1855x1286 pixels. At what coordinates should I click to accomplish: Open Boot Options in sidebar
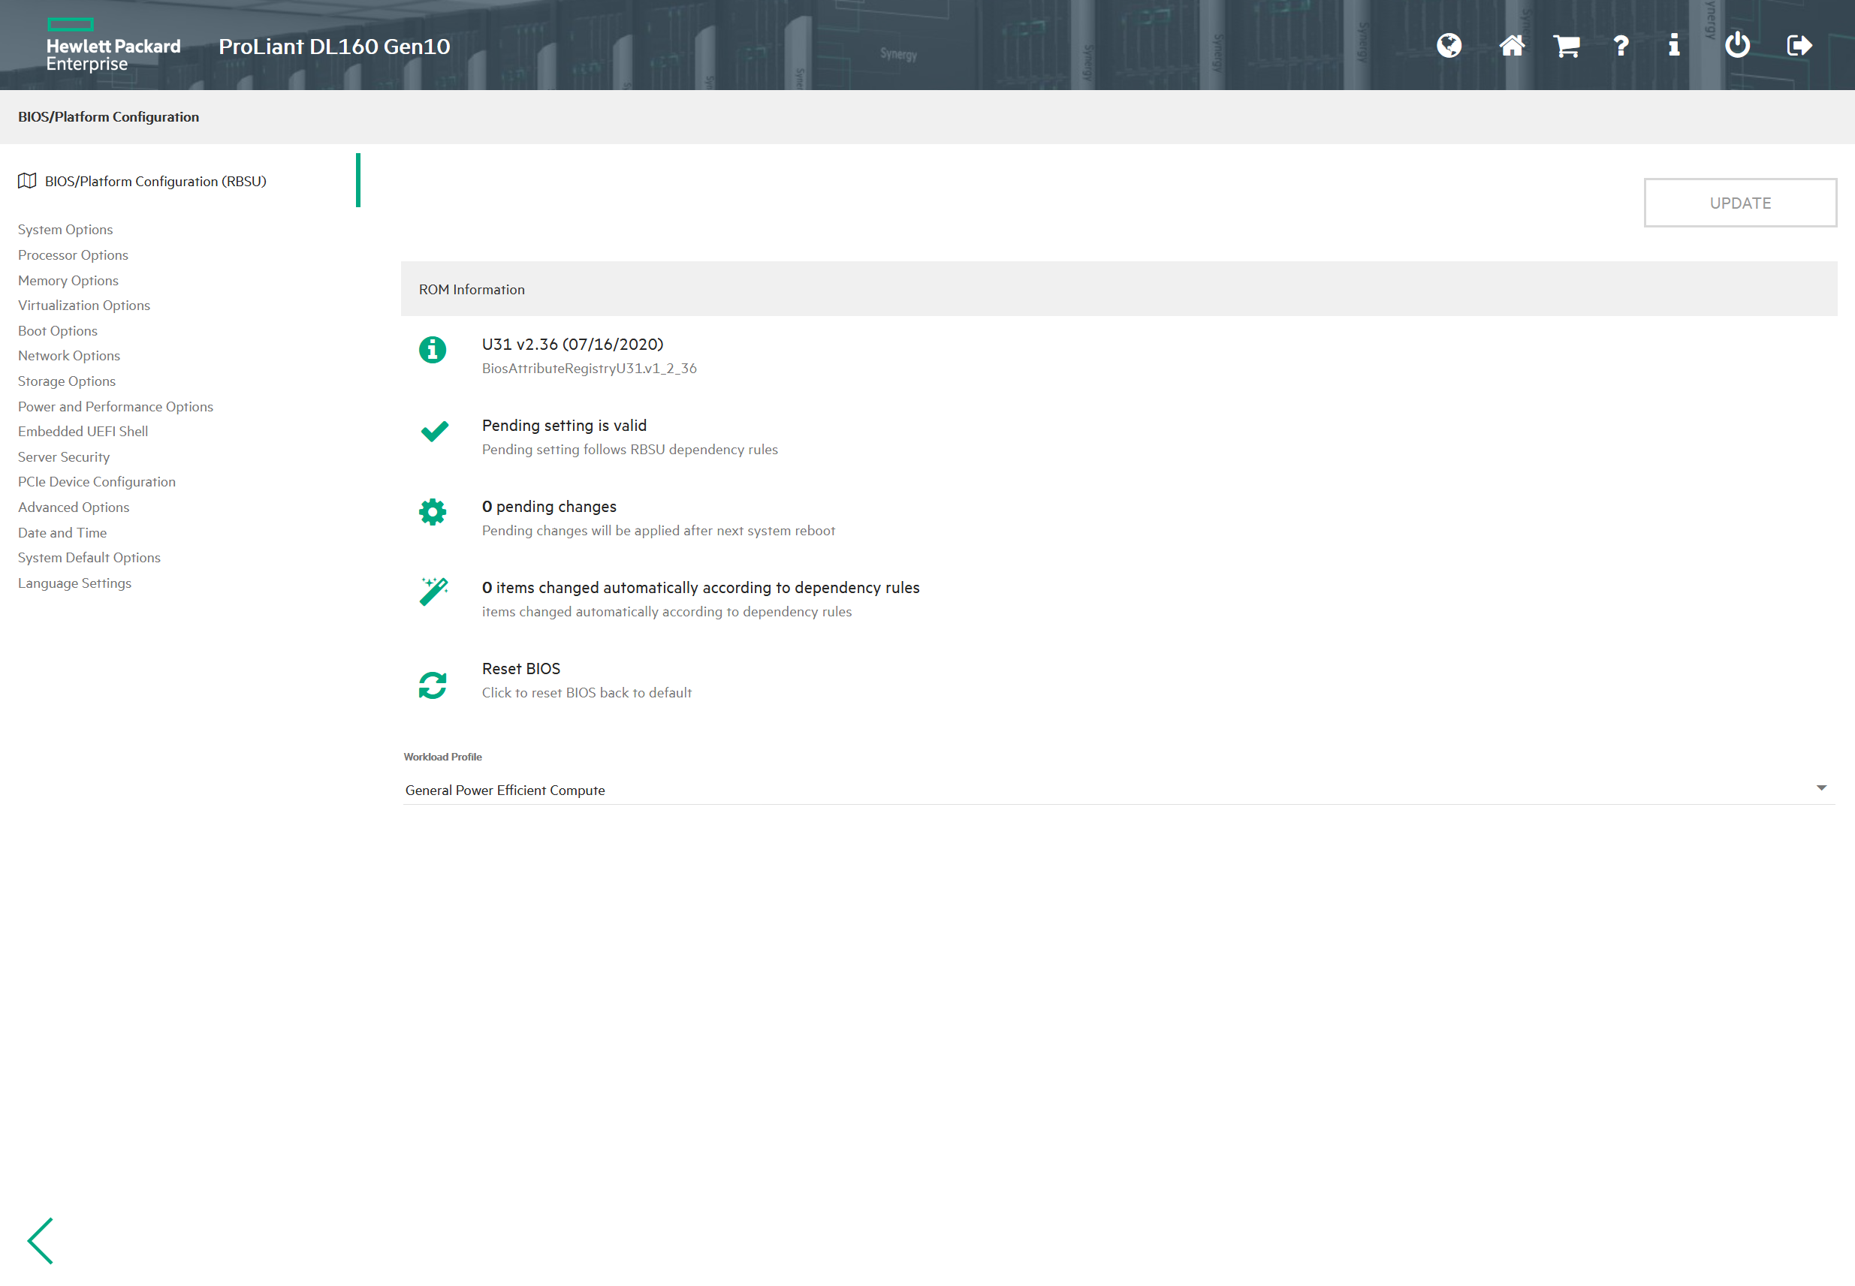click(x=57, y=330)
